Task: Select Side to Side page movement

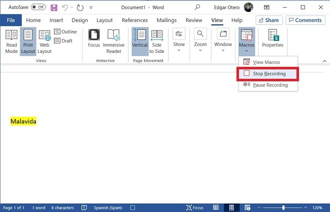Action: click(157, 41)
